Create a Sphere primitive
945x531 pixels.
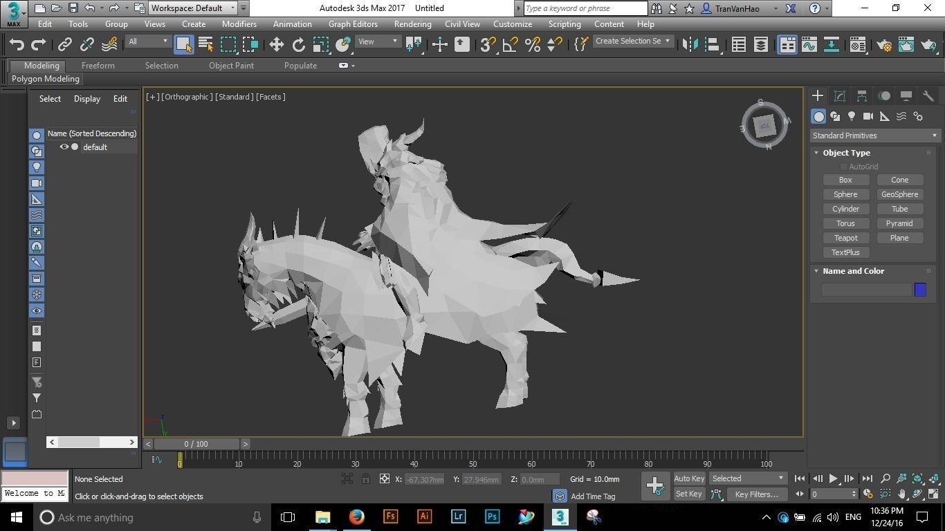(845, 194)
